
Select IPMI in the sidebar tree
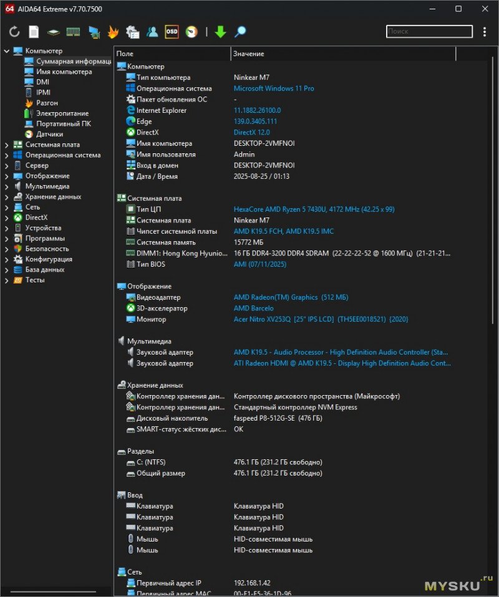point(43,92)
